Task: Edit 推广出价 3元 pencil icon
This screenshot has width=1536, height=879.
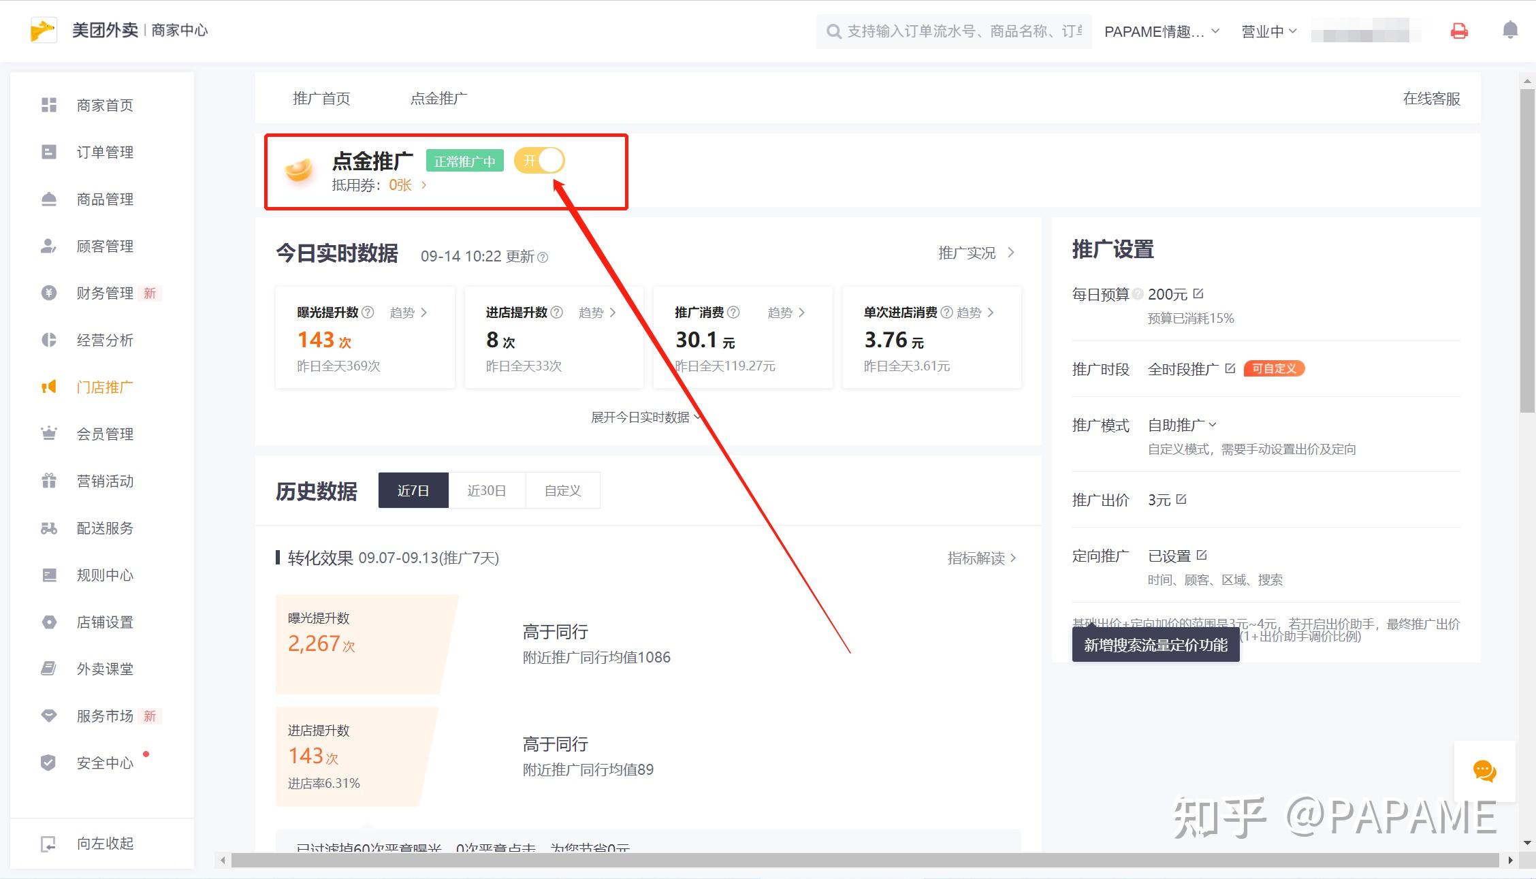Action: coord(1181,499)
